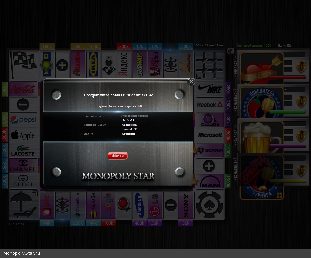Select the Pepsi board cell
The width and height of the screenshot is (311, 258).
[23, 120]
